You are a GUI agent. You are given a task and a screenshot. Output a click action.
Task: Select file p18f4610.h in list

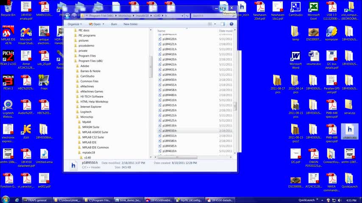[x=169, y=151]
